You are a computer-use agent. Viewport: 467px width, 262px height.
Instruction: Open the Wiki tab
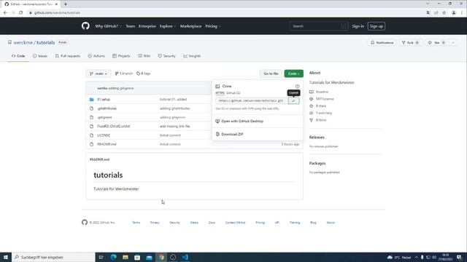pyautogui.click(x=144, y=56)
